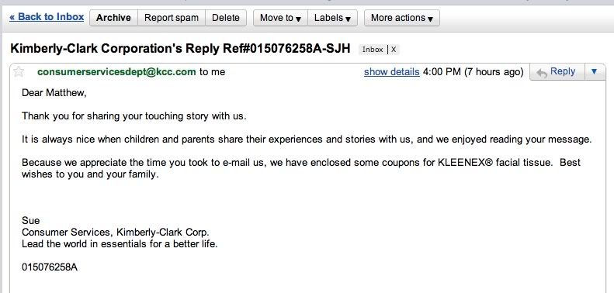614x293 pixels.
Task: Click the Inbox label tag
Action: 373,50
